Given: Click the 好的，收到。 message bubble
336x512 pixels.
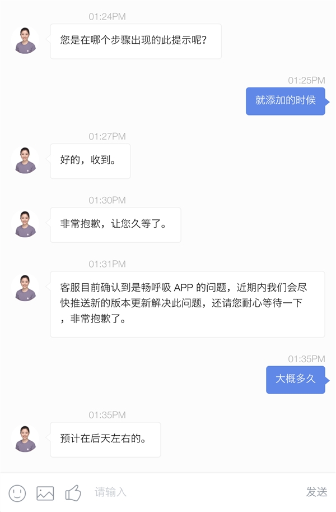Looking at the screenshot, I should click(x=91, y=161).
